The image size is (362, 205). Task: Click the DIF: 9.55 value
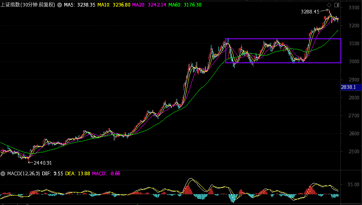(x=52, y=174)
